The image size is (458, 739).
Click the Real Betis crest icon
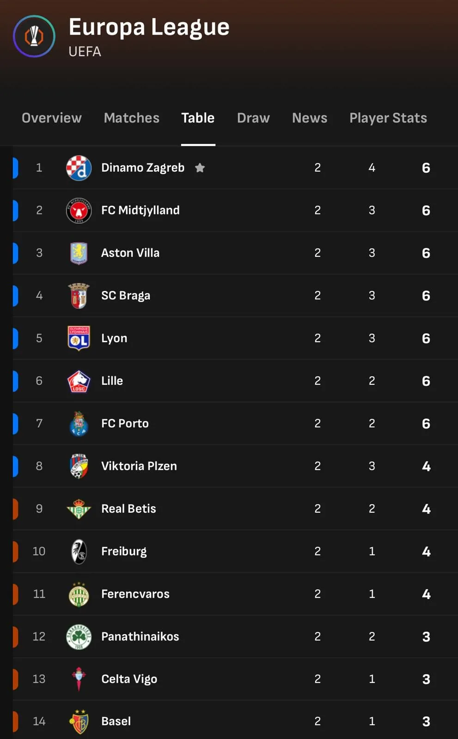click(79, 509)
